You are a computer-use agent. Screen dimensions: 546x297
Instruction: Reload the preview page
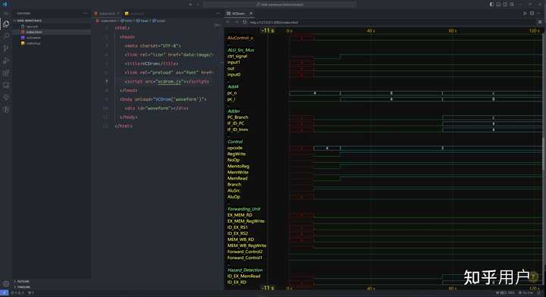[245, 22]
